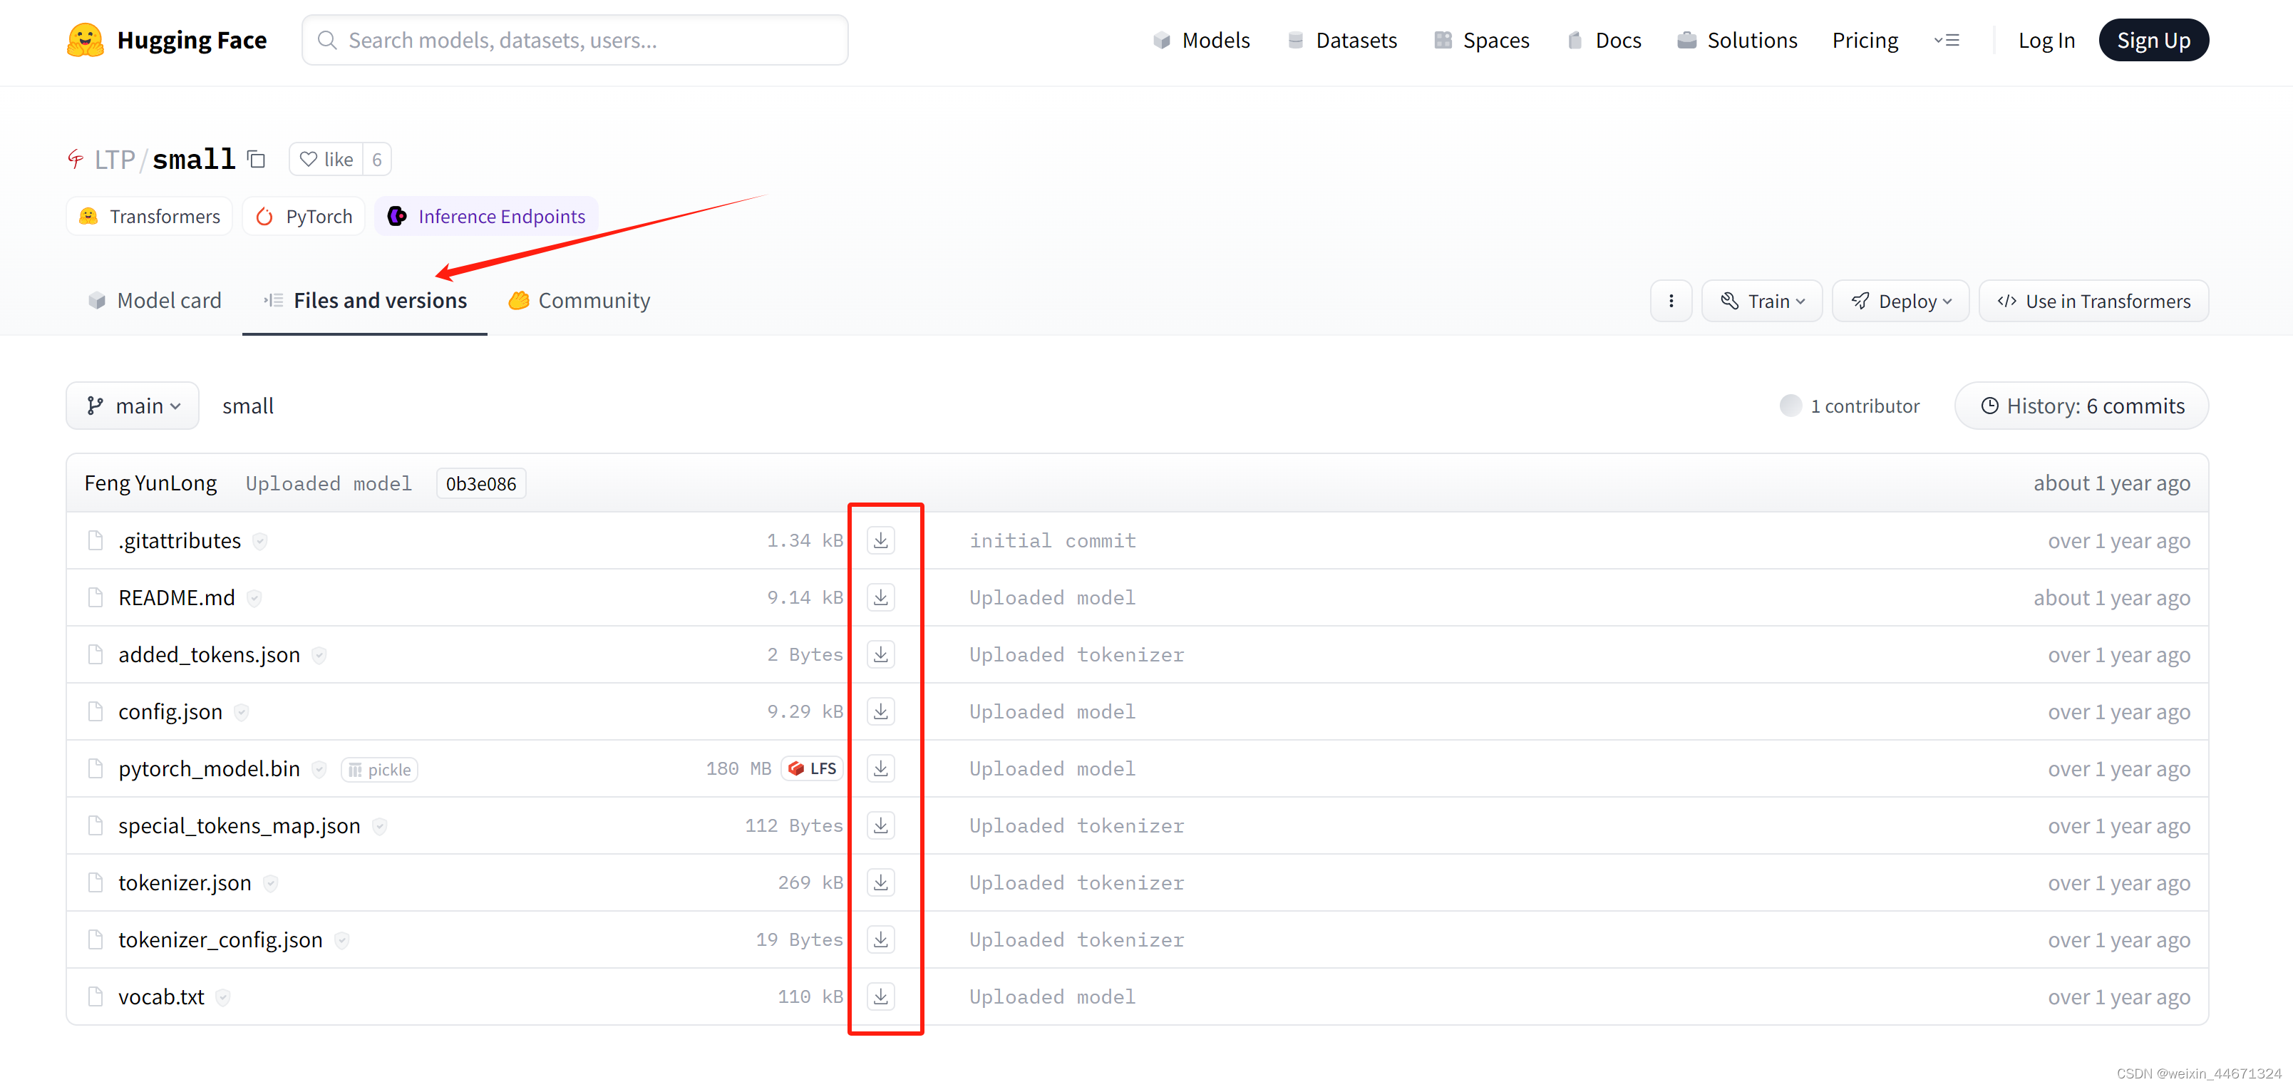Screen dimensions: 2293x1087
Task: Toggle like on the LTP/small model
Action: pos(326,158)
